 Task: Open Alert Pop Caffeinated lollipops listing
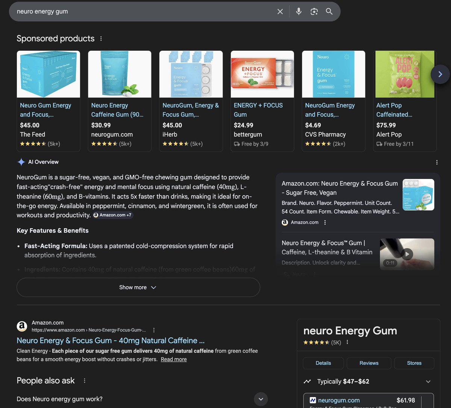pos(394,110)
